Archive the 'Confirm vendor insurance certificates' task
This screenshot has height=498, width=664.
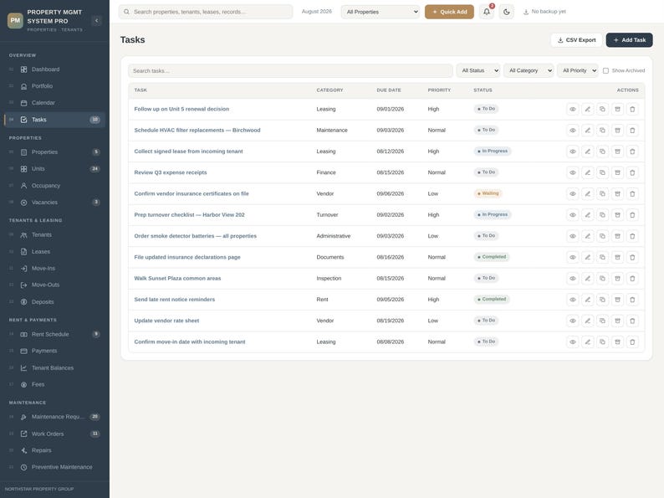[x=617, y=194]
